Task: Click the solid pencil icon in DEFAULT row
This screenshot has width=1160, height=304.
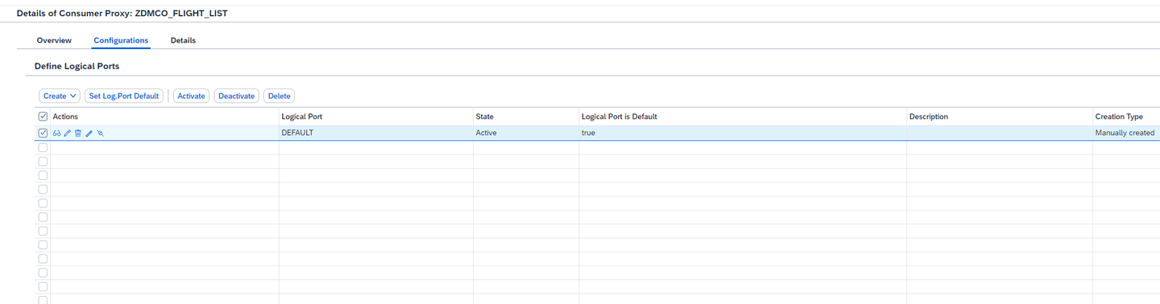Action: point(89,134)
